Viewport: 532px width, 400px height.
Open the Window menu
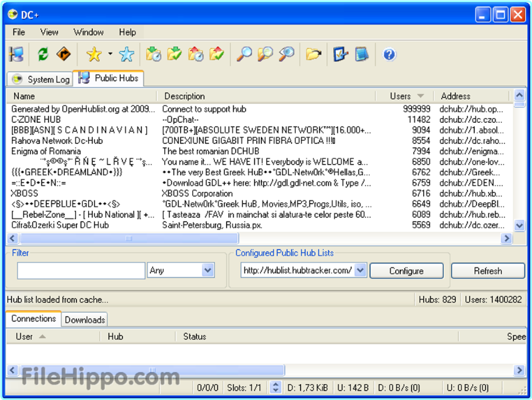pos(89,32)
